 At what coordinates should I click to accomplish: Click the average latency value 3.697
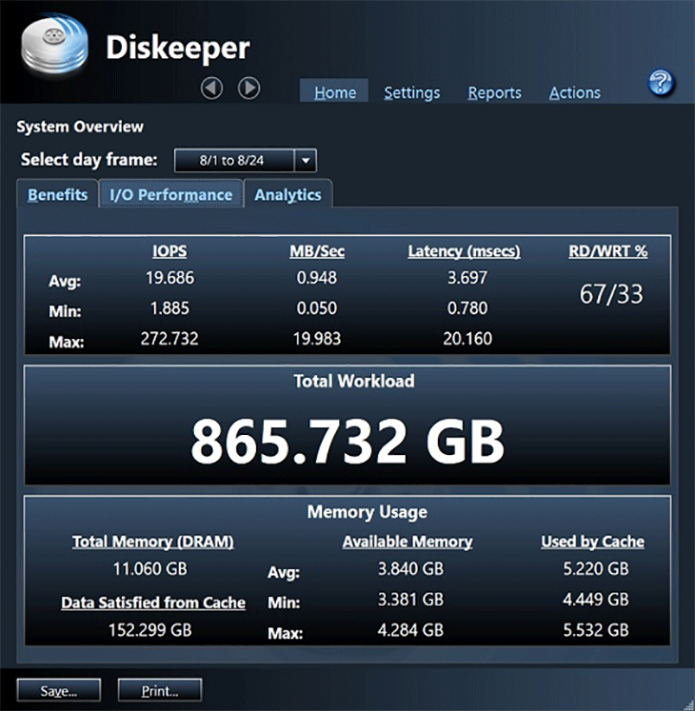click(467, 278)
